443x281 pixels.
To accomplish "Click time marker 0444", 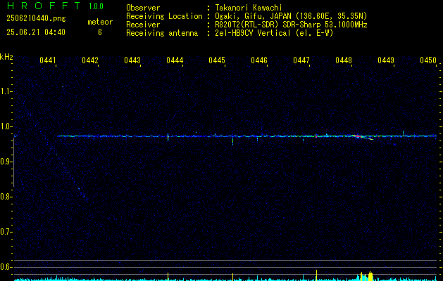I will tap(175, 60).
